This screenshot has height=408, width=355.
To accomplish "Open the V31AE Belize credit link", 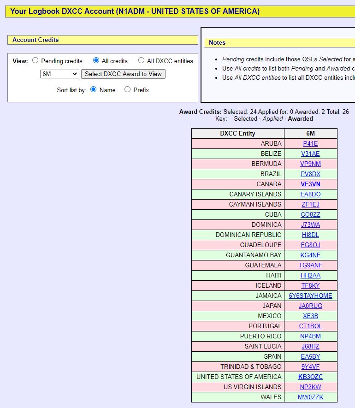I will click(310, 154).
